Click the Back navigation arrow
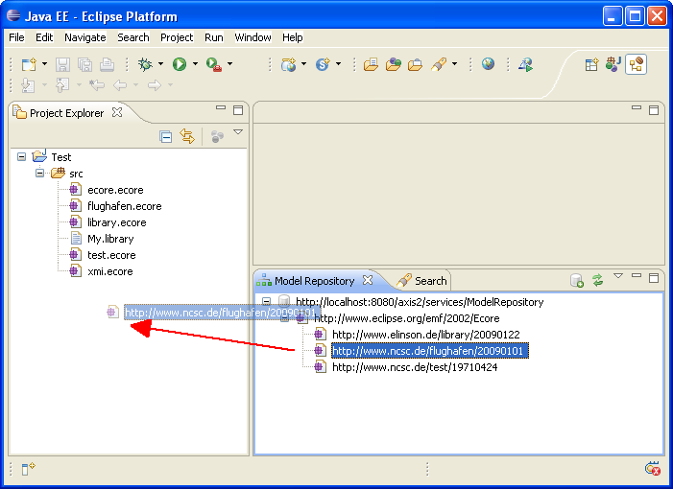This screenshot has height=489, width=673. pyautogui.click(x=120, y=85)
